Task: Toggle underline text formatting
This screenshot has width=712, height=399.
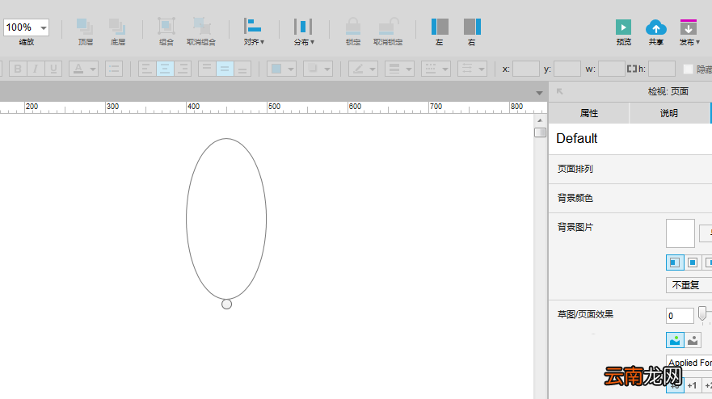Action: 53,69
